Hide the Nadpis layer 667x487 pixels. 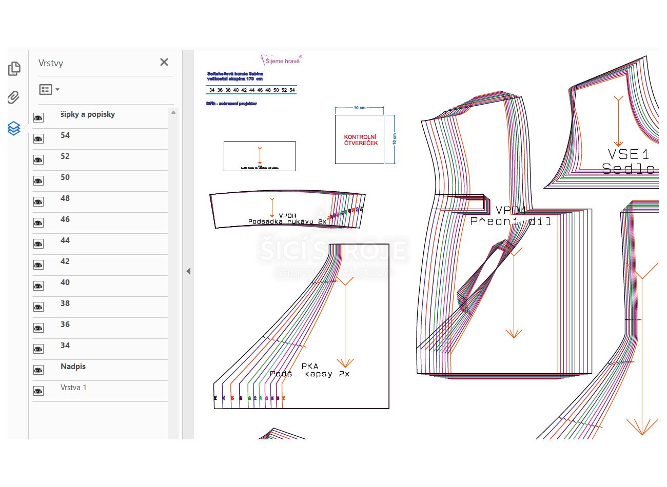(x=38, y=370)
